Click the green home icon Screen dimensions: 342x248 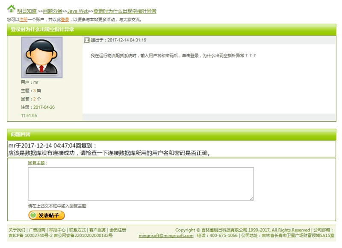click(x=12, y=9)
